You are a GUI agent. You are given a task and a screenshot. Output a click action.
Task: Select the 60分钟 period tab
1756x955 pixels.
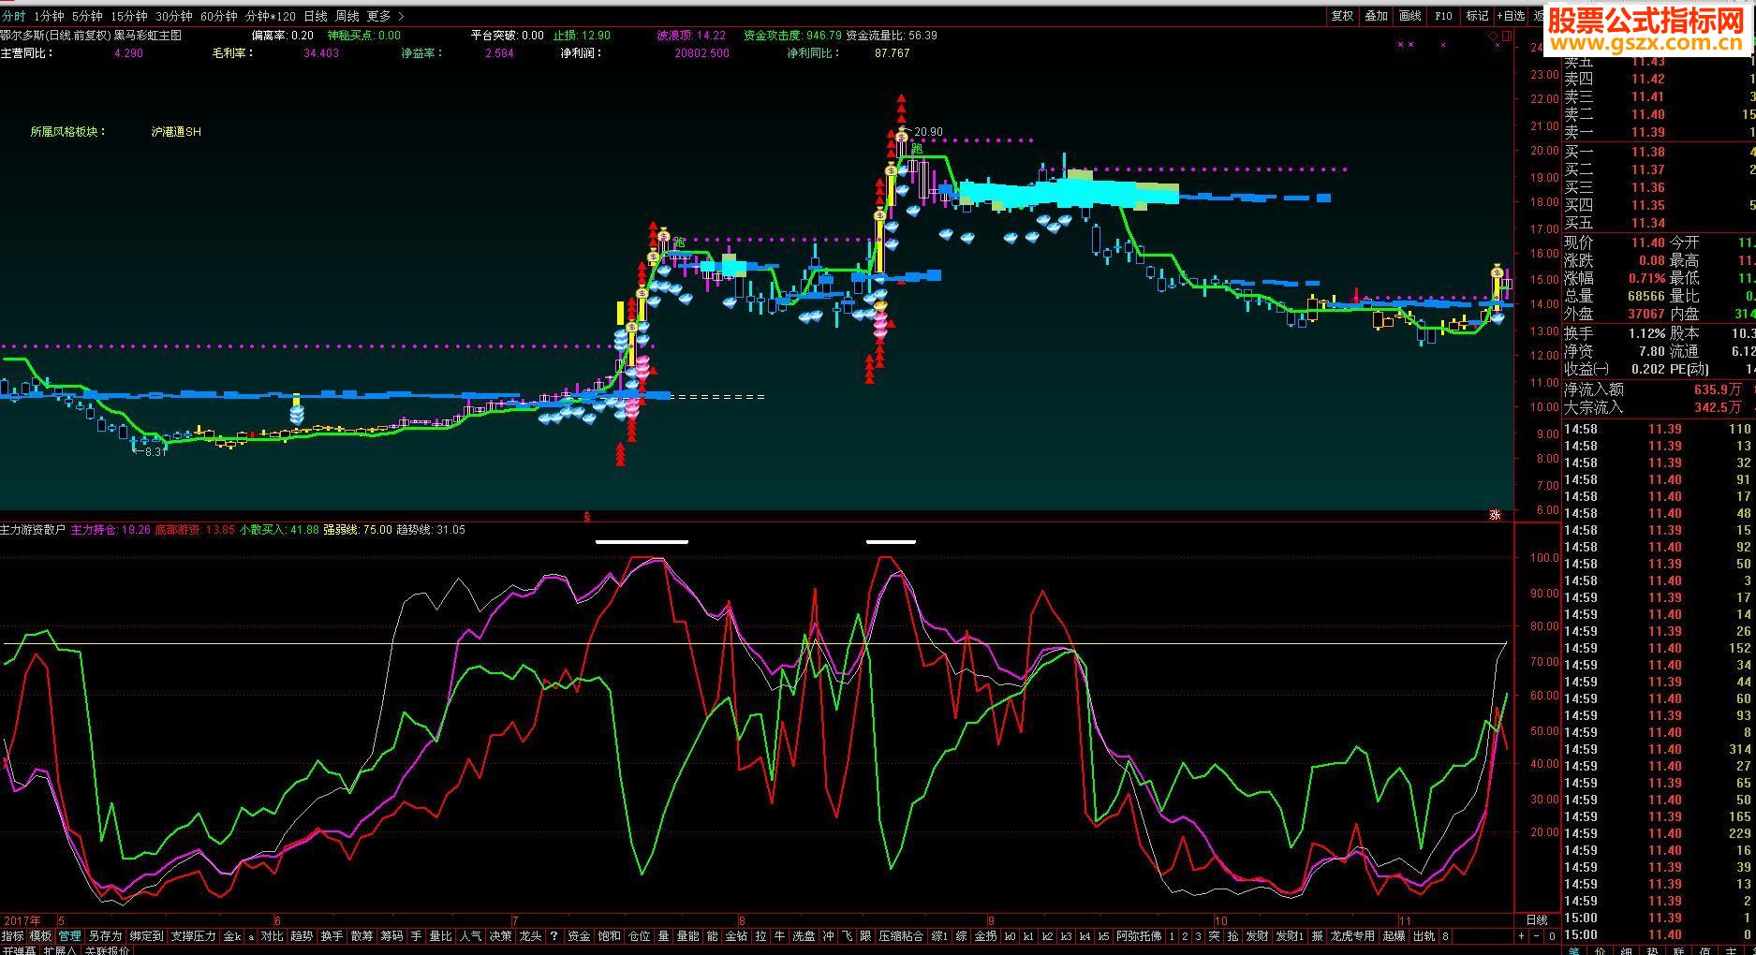point(218,16)
